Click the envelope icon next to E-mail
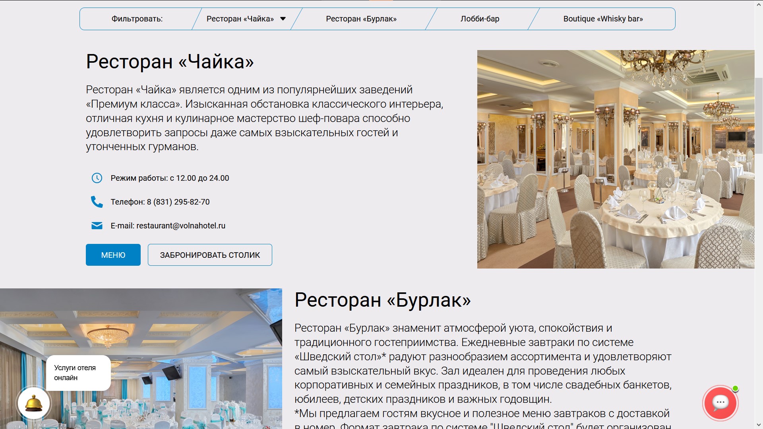This screenshot has height=429, width=763. point(97,225)
